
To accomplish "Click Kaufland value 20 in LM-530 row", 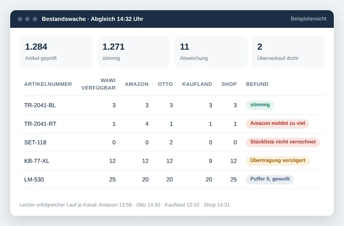I will pyautogui.click(x=209, y=180).
